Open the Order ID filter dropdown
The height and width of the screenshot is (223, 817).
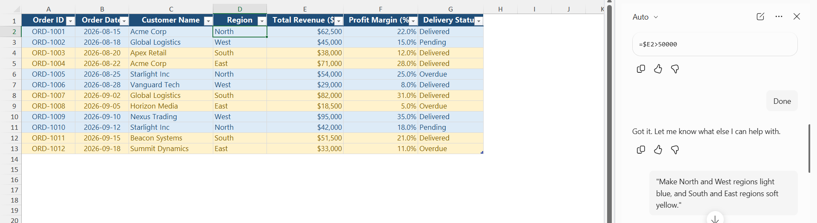(71, 21)
